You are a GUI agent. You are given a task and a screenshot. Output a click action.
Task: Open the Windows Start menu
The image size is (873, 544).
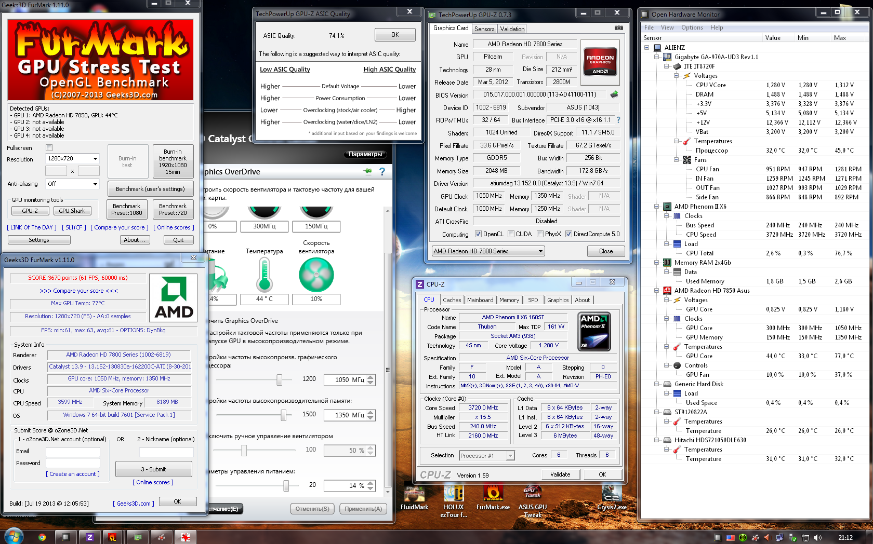pos(14,537)
